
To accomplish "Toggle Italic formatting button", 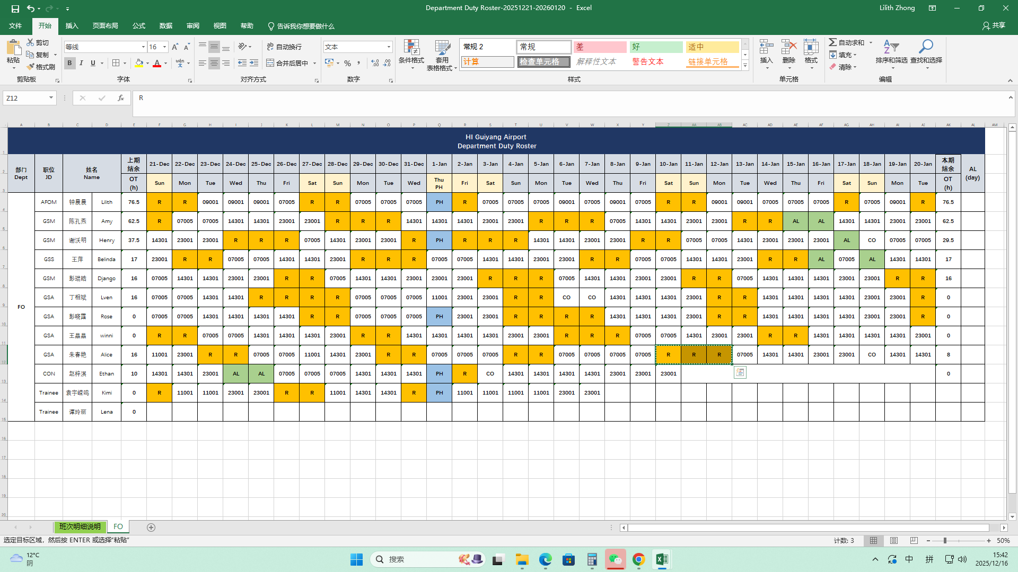I will 81,63.
